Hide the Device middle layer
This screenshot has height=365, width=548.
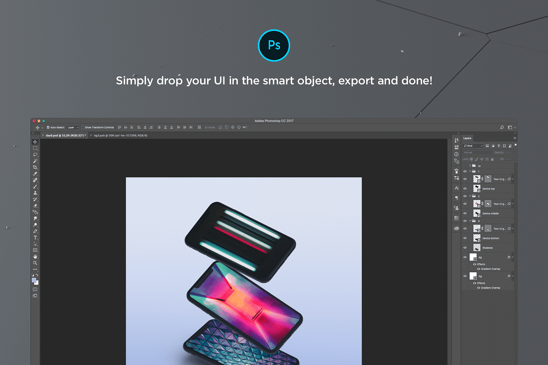pyautogui.click(x=465, y=213)
